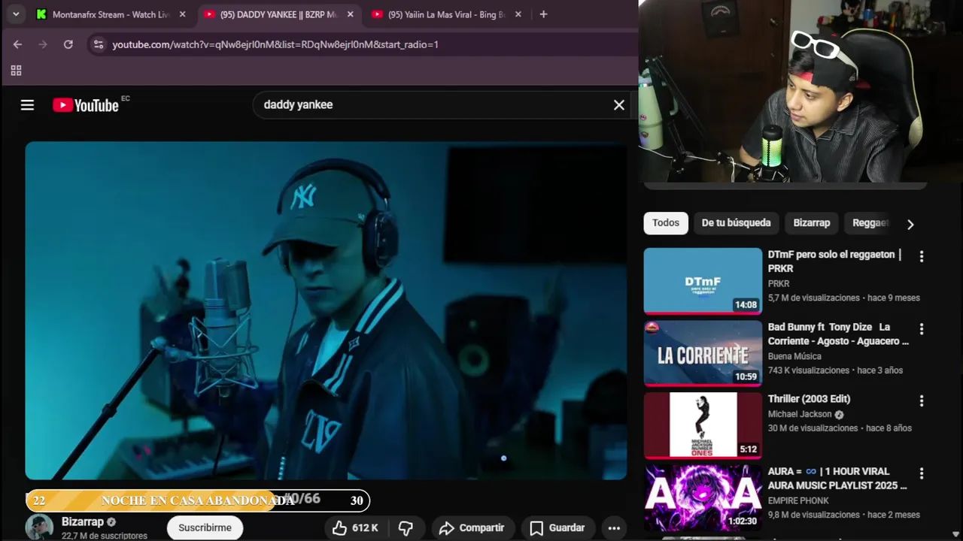Close the DADDY YANKEE BZRP tab

pyautogui.click(x=350, y=14)
